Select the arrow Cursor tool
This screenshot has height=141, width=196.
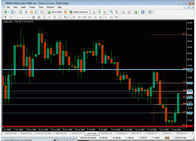pos(5,17)
